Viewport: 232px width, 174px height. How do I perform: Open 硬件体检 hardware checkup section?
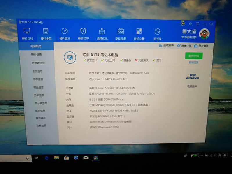pyautogui.click(x=27, y=34)
